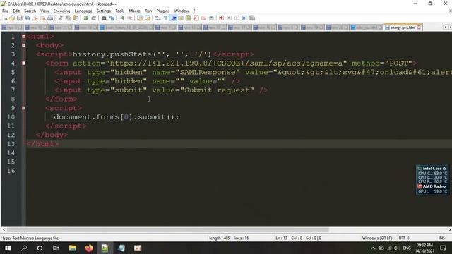This screenshot has height=254, width=452.
Task: Toggle INS mode in status bar
Action: [x=441, y=238]
